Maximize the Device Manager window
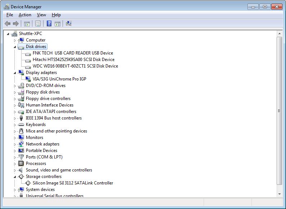This screenshot has height=209, width=286. 265,7
